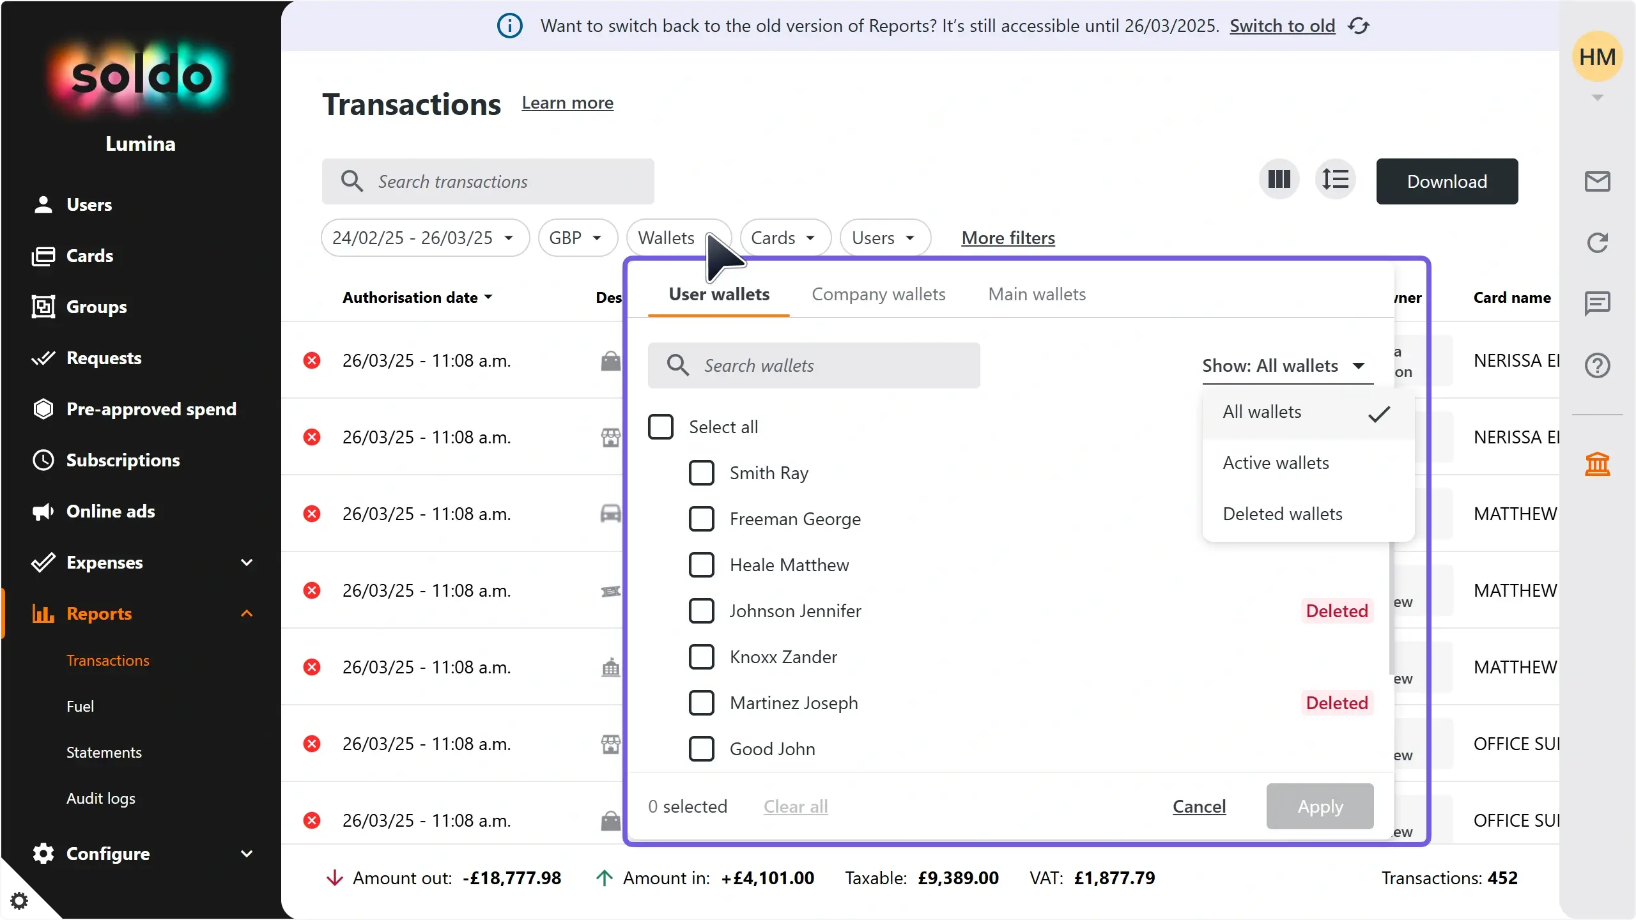
Task: Select the Smith Ray wallet checkbox
Action: click(701, 473)
